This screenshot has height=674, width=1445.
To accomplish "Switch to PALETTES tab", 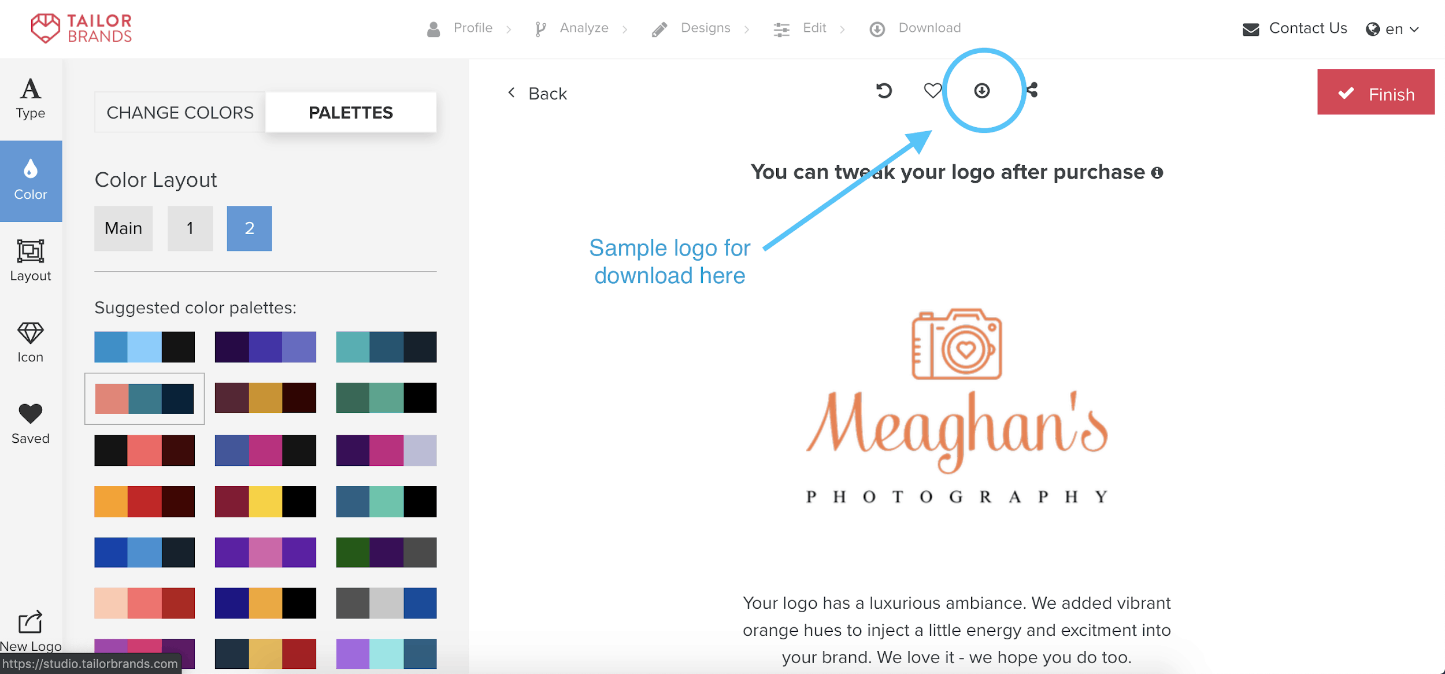I will pos(351,113).
